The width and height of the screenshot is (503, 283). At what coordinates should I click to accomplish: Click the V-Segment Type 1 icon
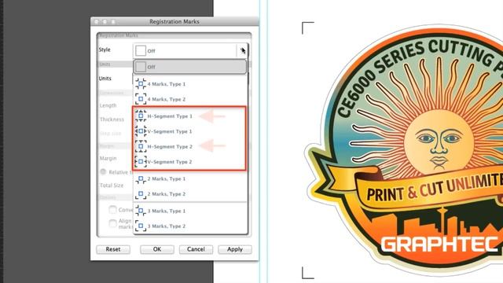pyautogui.click(x=141, y=131)
